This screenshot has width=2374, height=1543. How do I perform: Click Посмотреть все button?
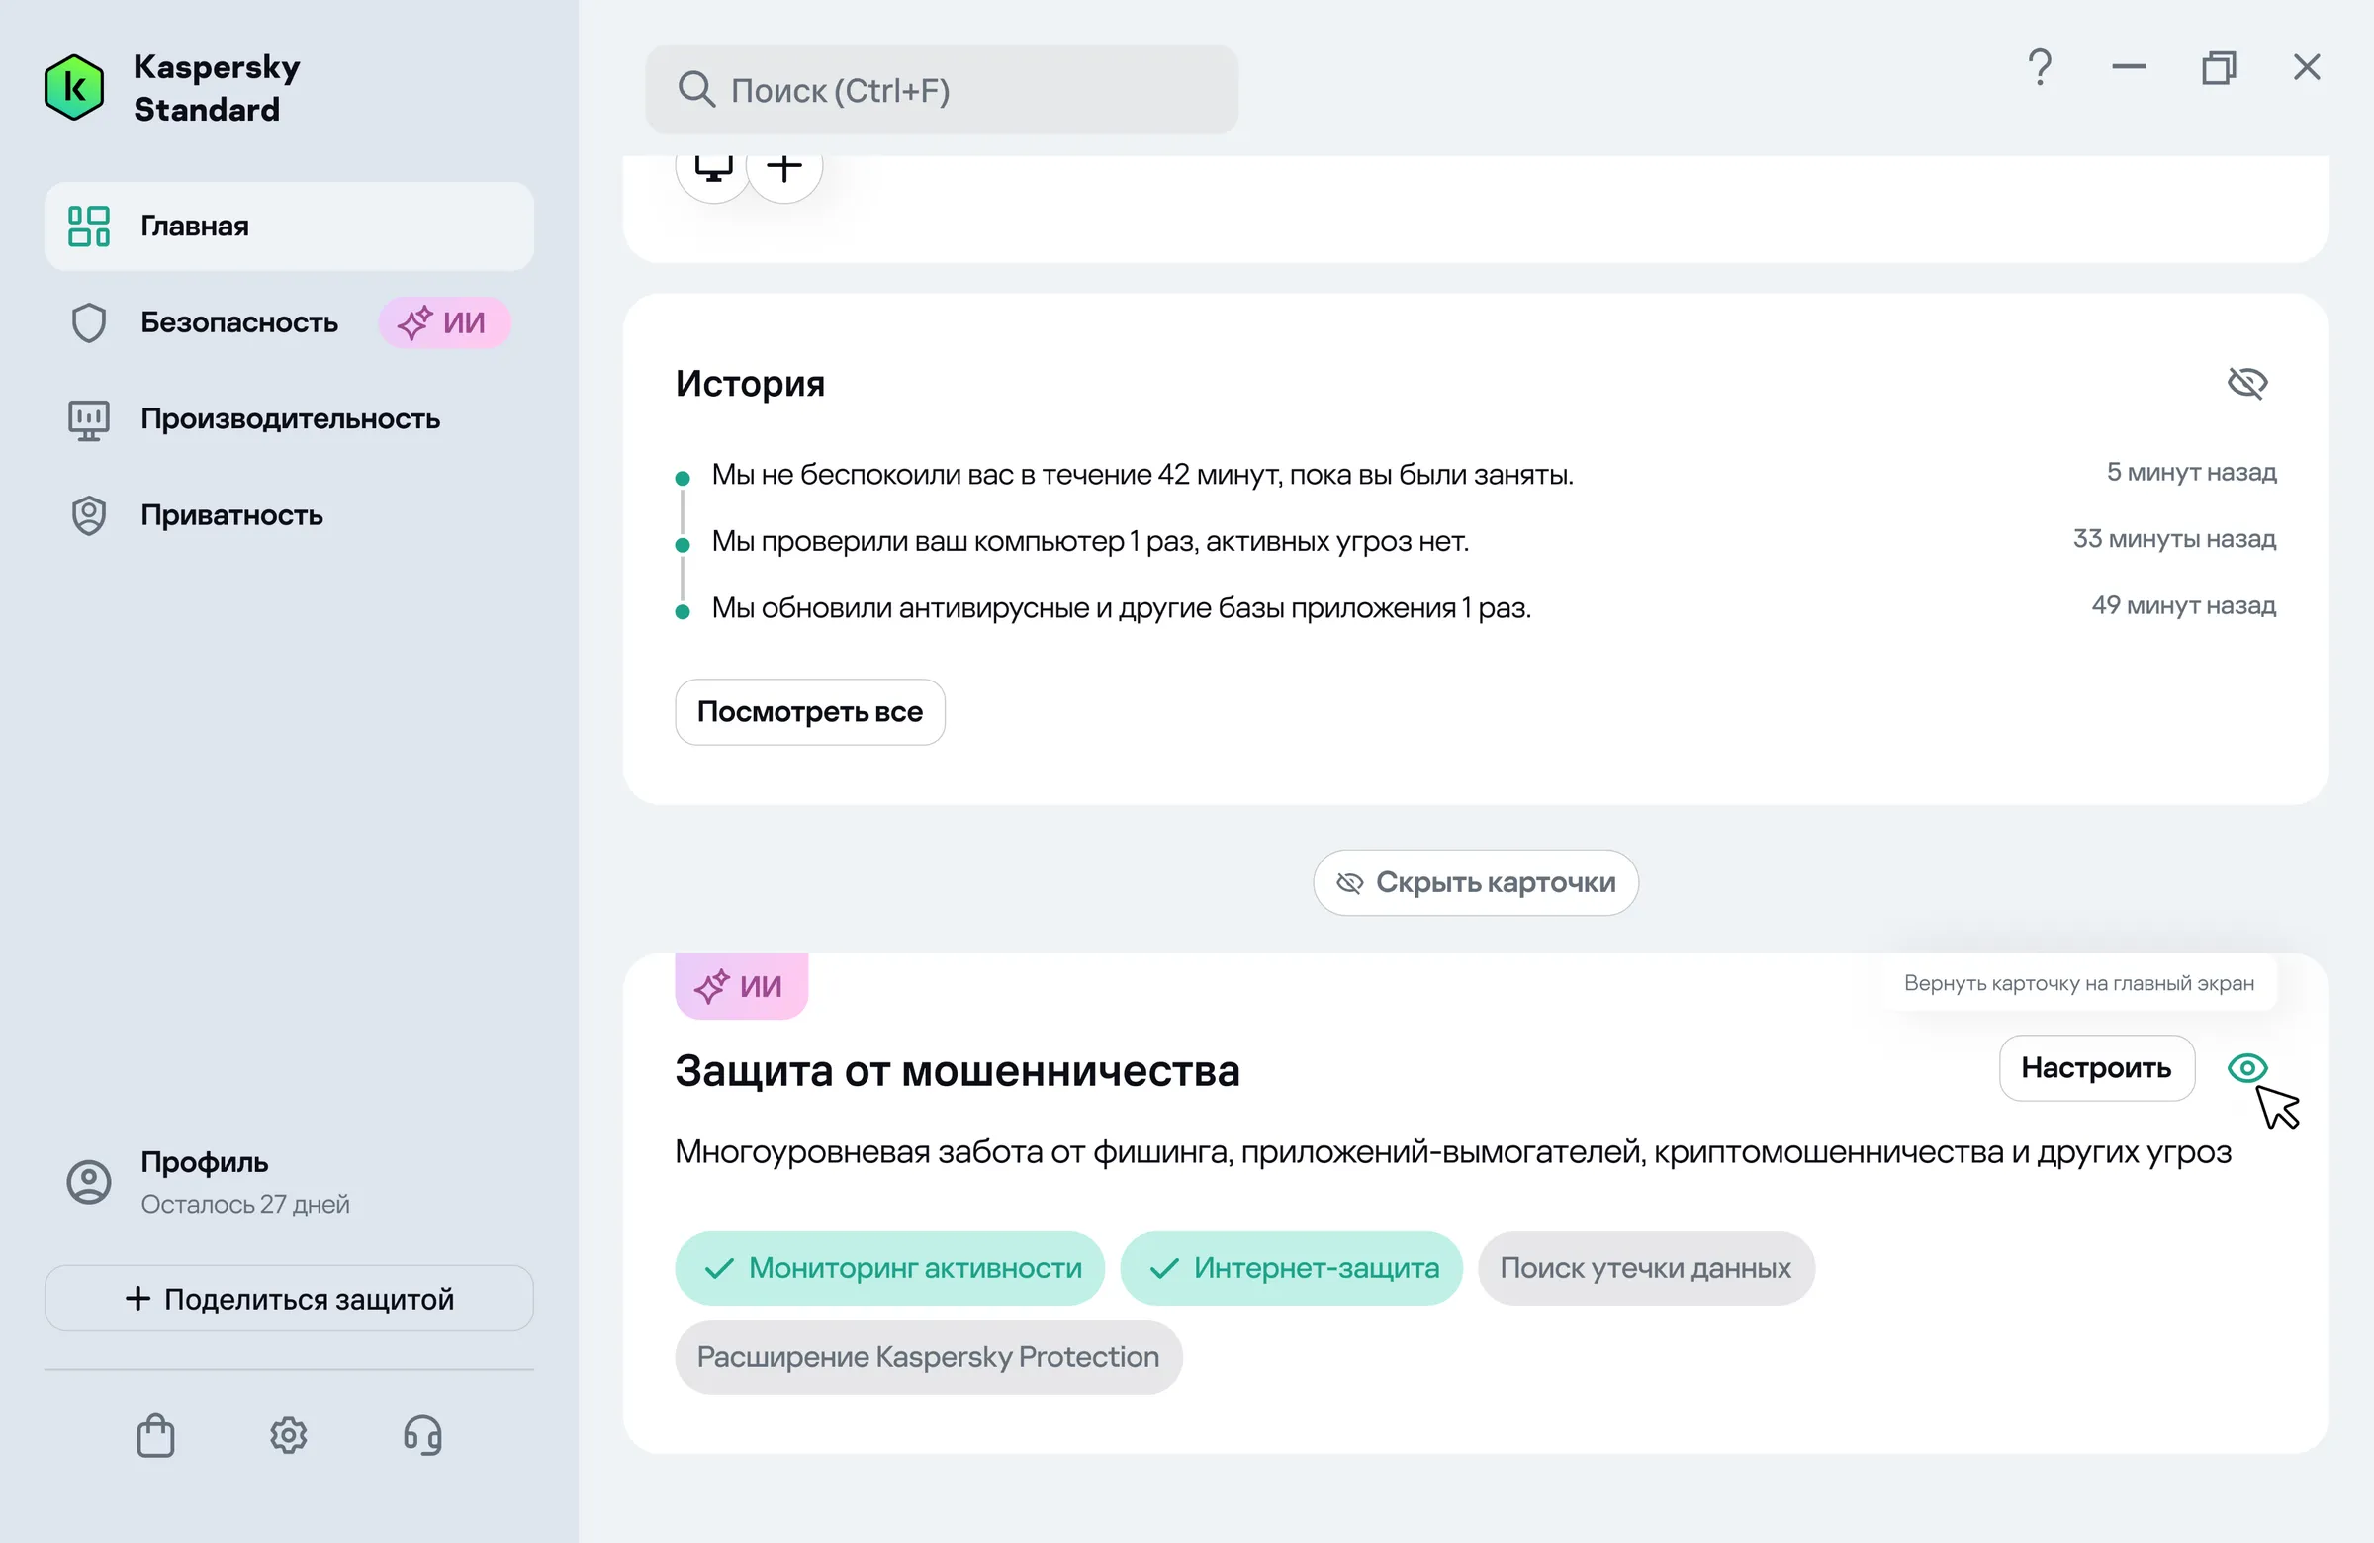coord(810,712)
